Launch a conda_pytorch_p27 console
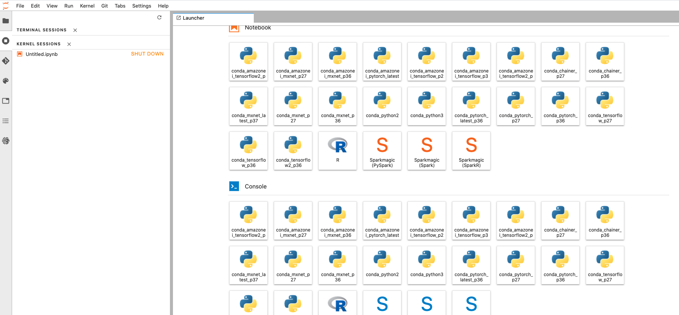The width and height of the screenshot is (679, 315). click(516, 265)
